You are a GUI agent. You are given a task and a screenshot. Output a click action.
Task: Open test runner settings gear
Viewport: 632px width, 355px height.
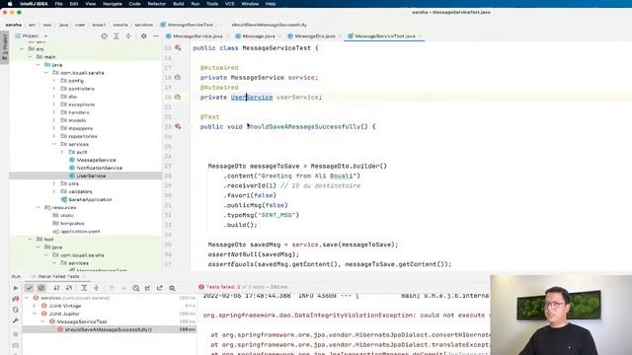(x=172, y=288)
